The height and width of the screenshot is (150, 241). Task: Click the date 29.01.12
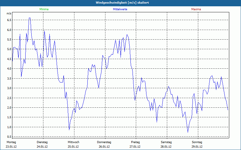pos(197,147)
